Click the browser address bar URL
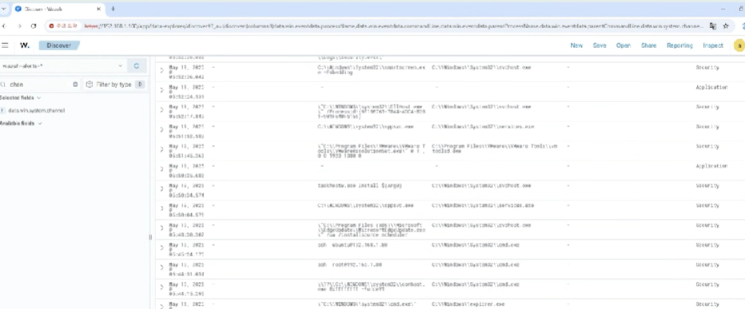This screenshot has height=309, width=745. [x=394, y=26]
